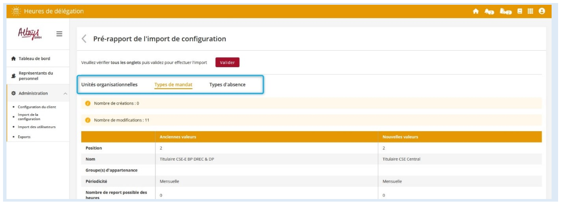Click the info icon beside Nombre de modifications
This screenshot has width=562, height=212.
tap(88, 120)
